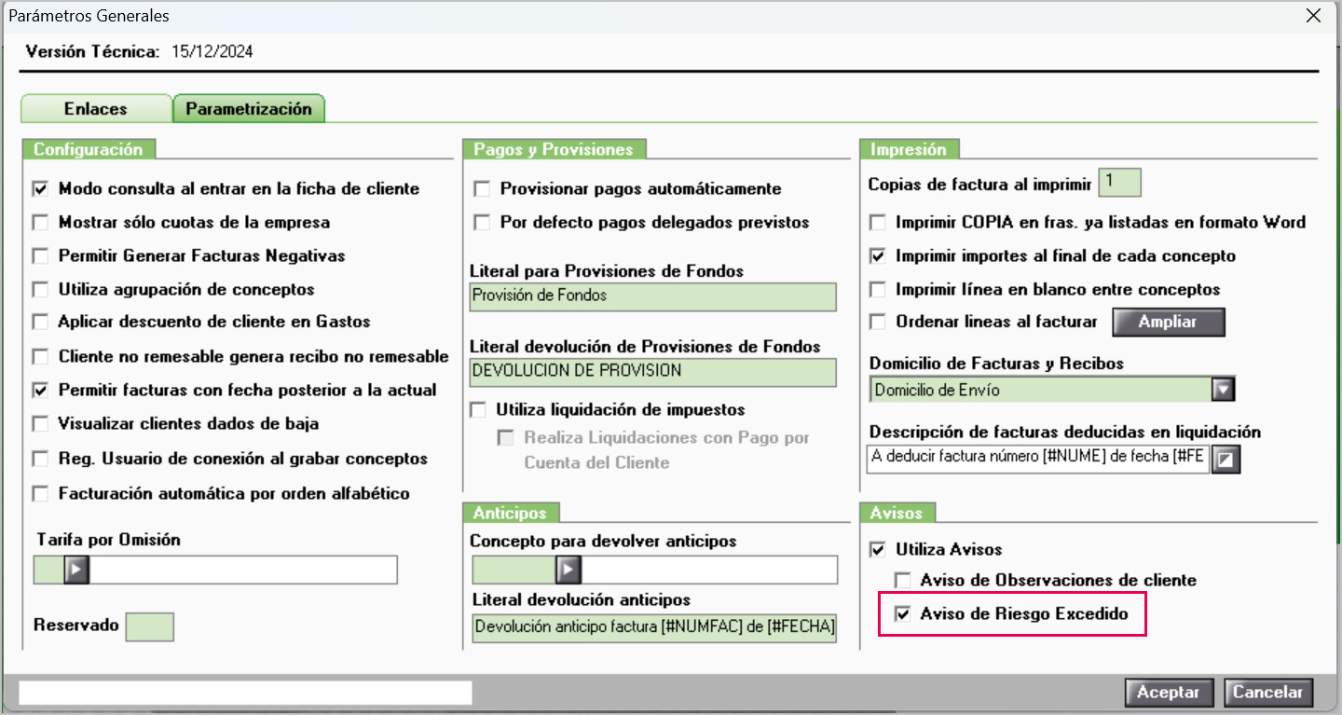
Task: Check Provisionar pagos automáticamente
Action: 482,189
